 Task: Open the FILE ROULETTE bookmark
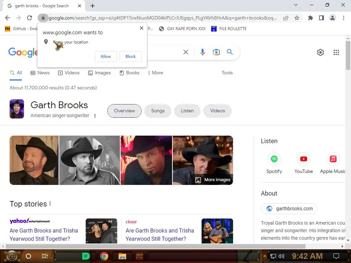229,29
